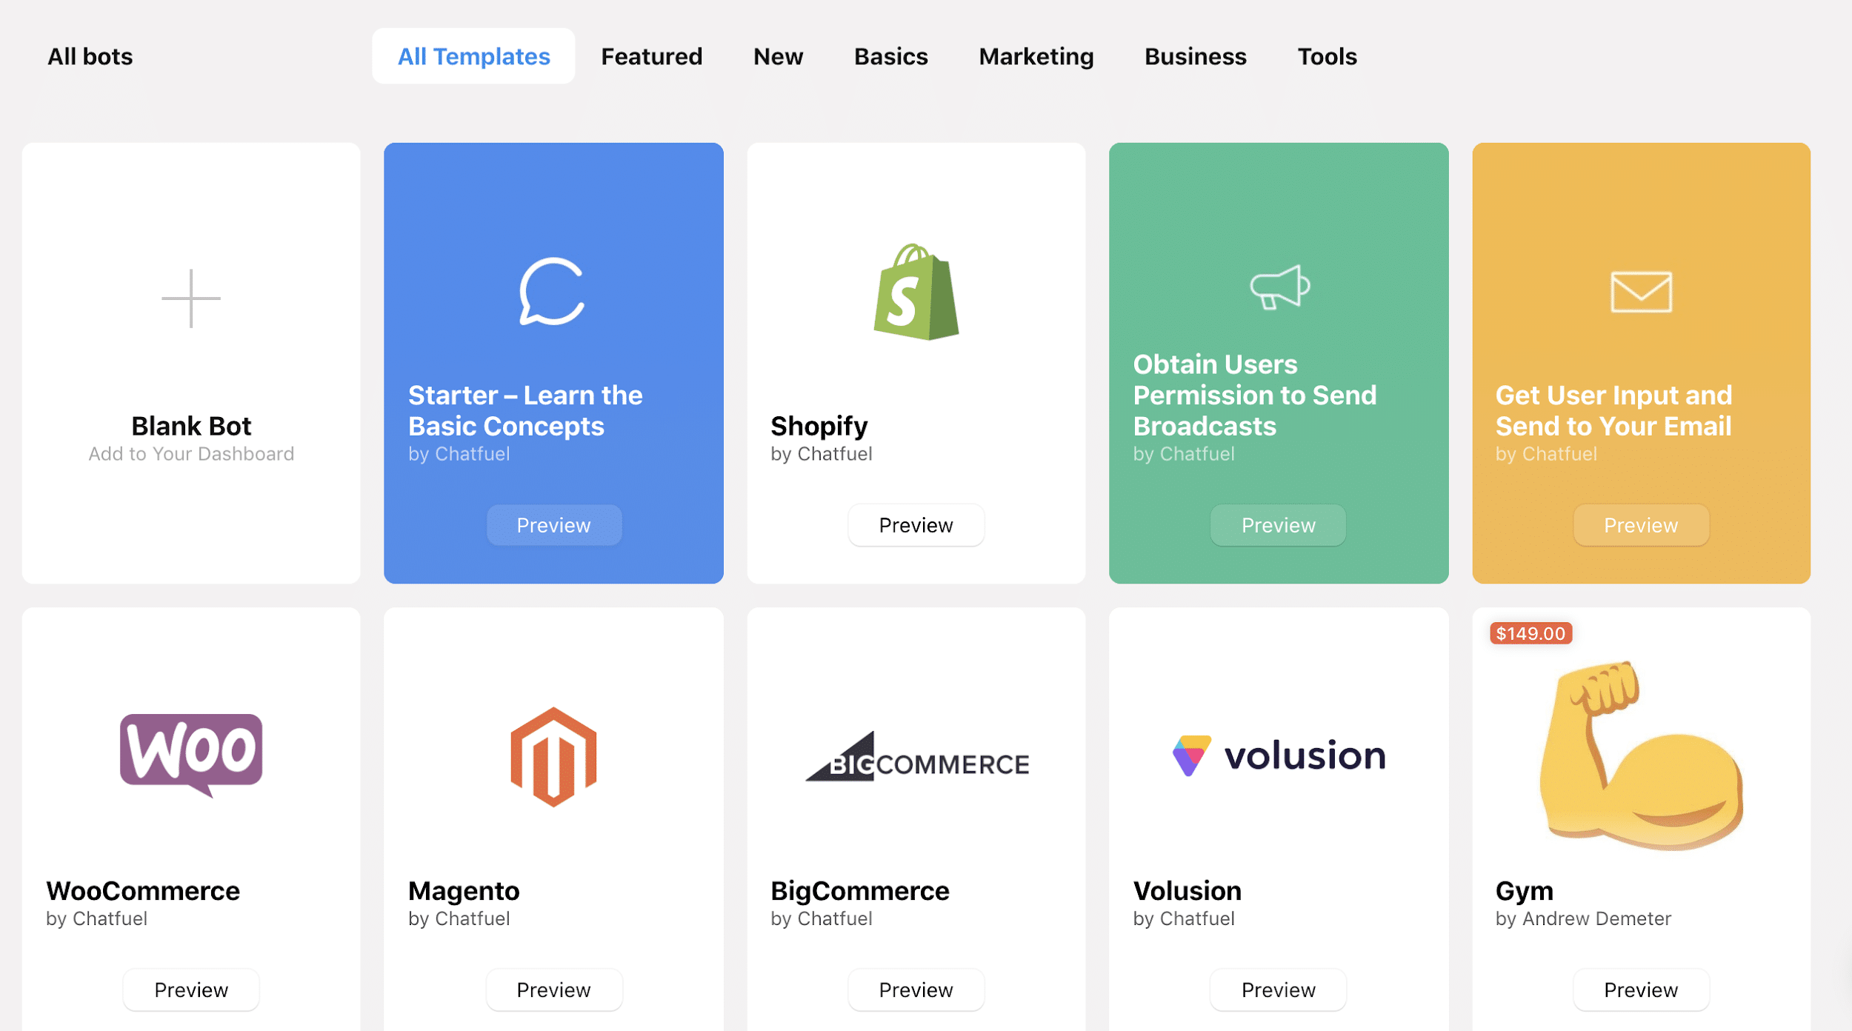Open the Starter bot preview

(x=553, y=523)
